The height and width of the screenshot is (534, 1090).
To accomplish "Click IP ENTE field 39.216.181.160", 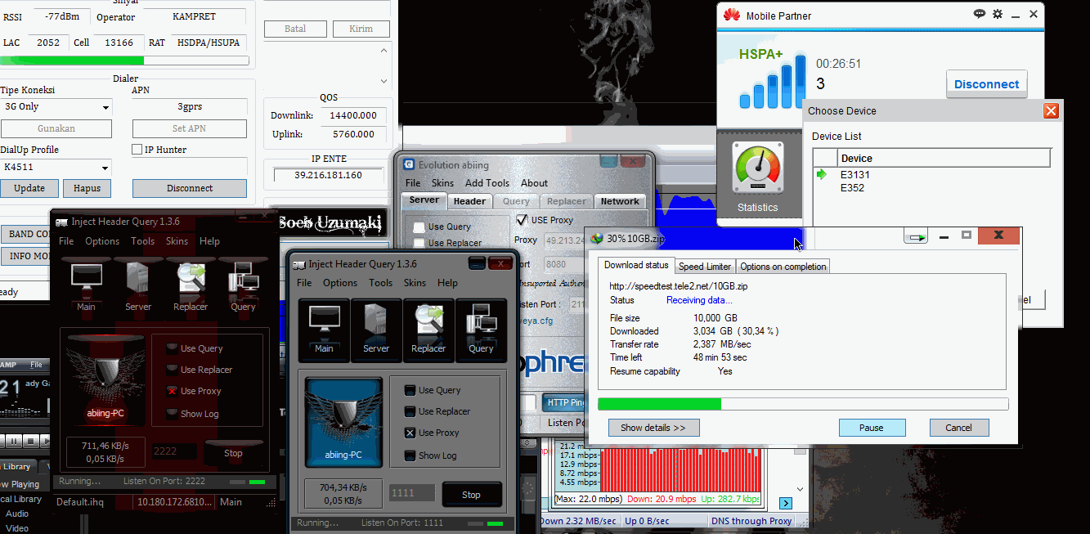I will pos(328,175).
